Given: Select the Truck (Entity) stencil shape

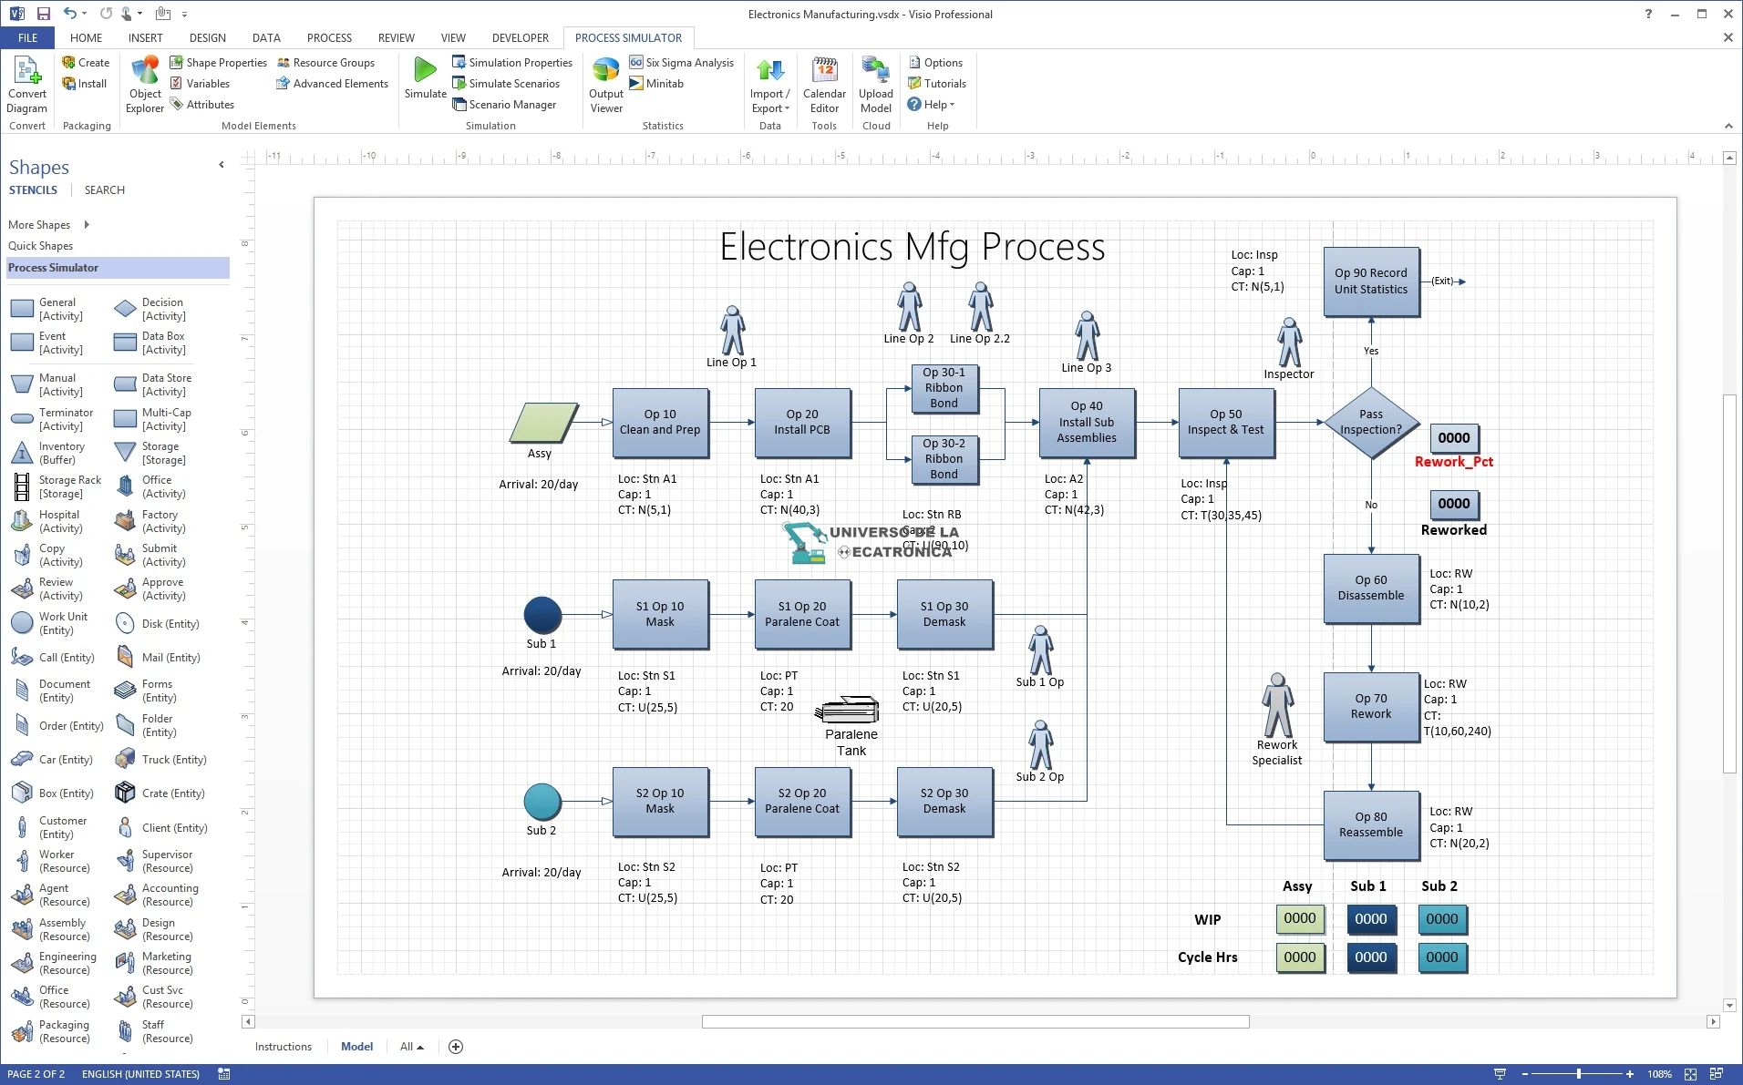Looking at the screenshot, I should [x=160, y=760].
